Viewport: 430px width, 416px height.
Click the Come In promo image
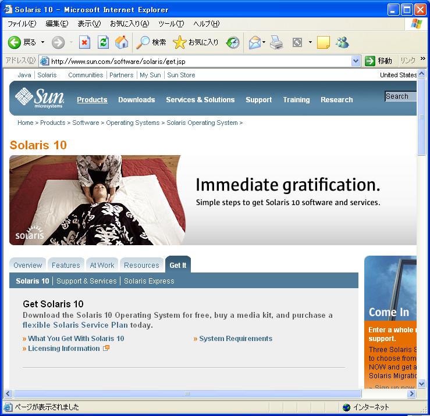pos(390,288)
